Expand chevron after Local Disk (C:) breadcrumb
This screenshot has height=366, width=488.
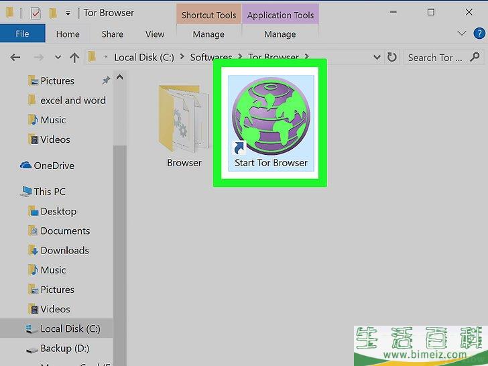[x=182, y=56]
